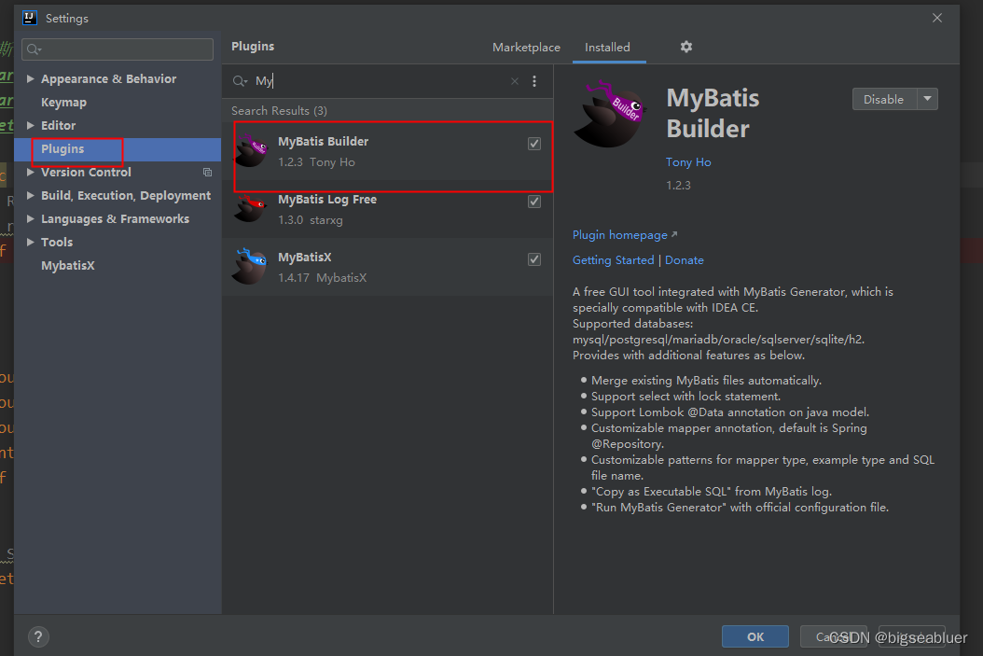The image size is (983, 656).
Task: Switch to the Installed tab
Action: [x=607, y=47]
